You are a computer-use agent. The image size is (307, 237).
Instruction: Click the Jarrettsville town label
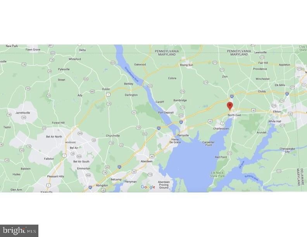click(x=23, y=113)
